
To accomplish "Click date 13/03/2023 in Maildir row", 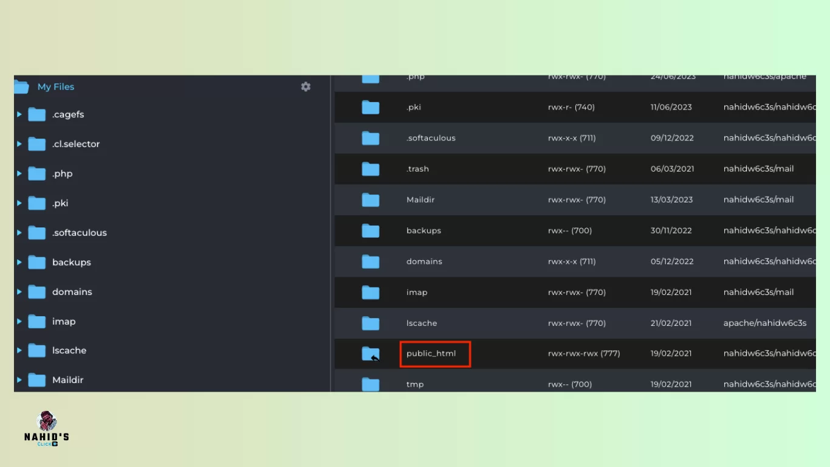I will pyautogui.click(x=671, y=199).
